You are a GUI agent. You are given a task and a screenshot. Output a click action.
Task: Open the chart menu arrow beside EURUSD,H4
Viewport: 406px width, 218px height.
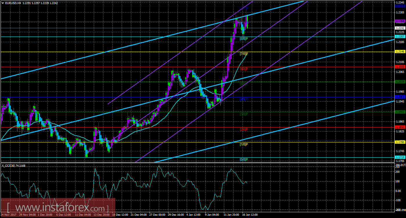tap(3, 3)
